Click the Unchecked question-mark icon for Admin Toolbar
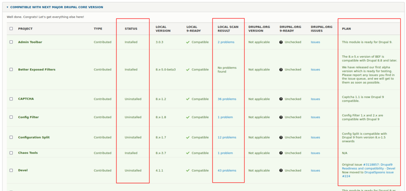The image size is (406, 191). pos(281,42)
